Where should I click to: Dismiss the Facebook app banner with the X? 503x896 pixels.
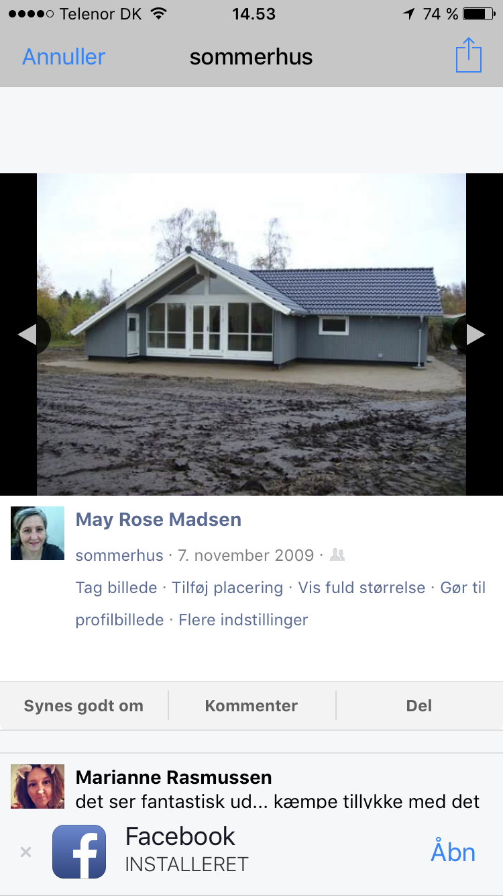pos(25,852)
